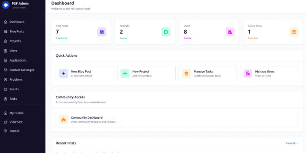The image size is (306, 153).
Task: Click the Community Access heading
Action: pos(70,97)
